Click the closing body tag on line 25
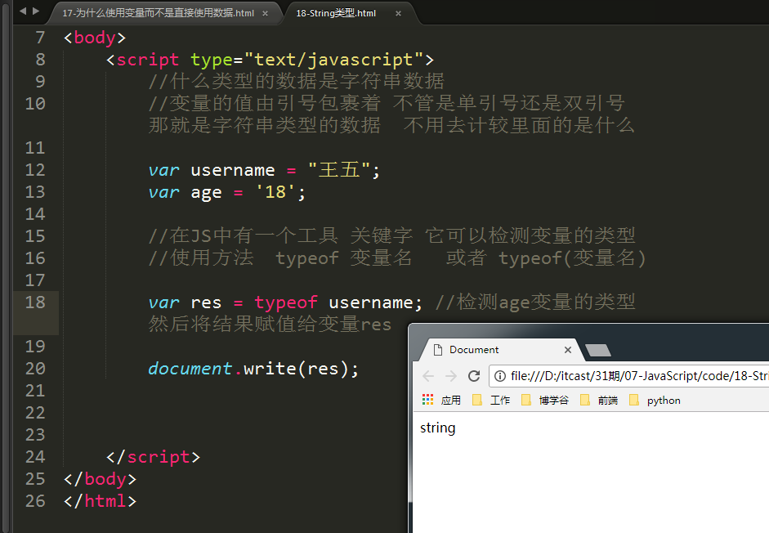The image size is (769, 533). 100,479
